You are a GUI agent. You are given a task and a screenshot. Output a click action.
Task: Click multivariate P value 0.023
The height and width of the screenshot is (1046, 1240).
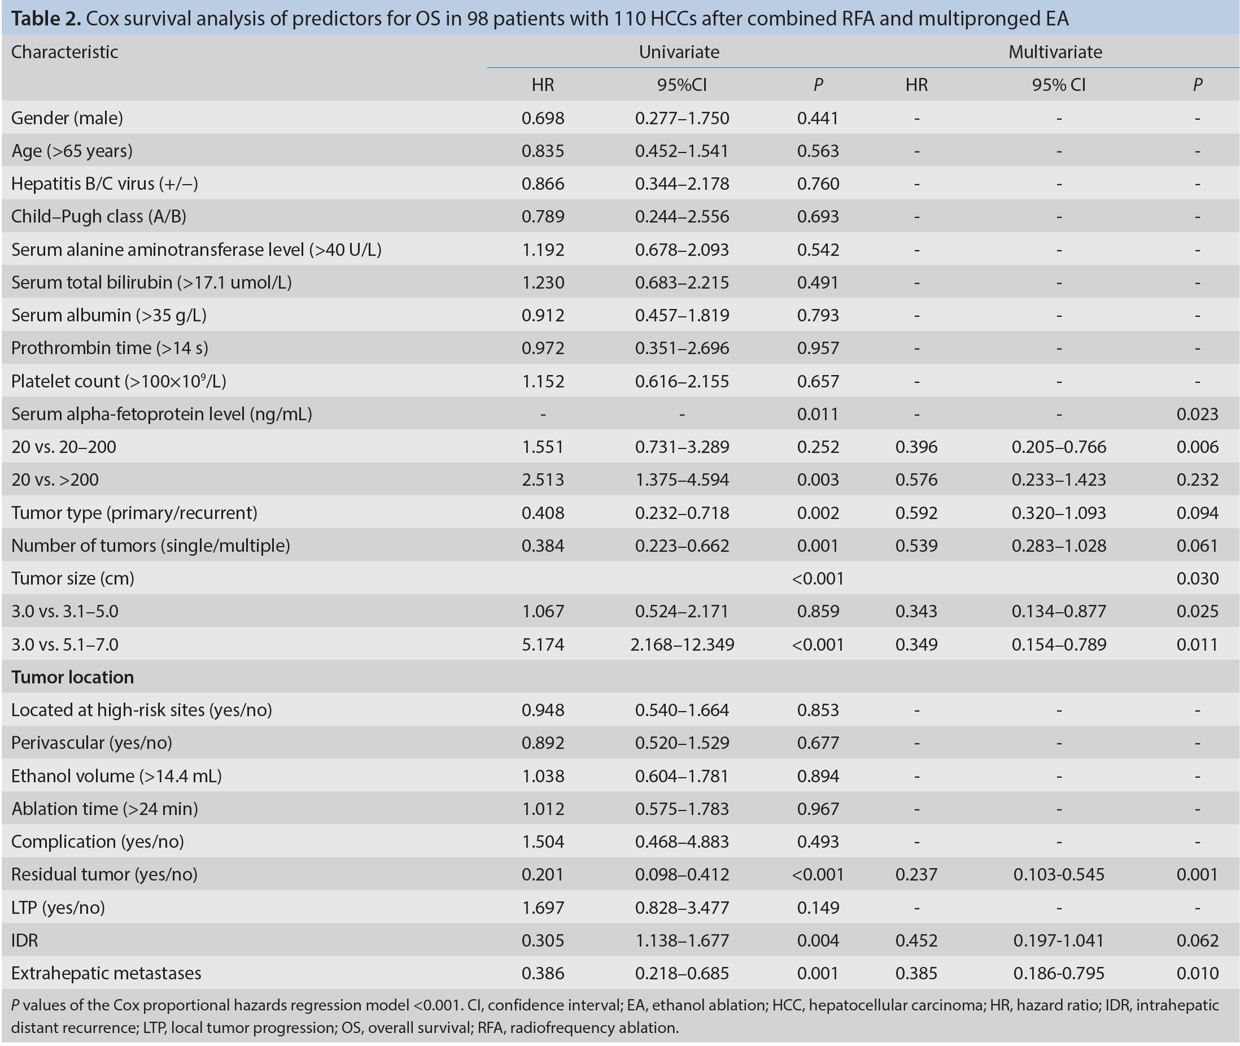pos(1197,414)
